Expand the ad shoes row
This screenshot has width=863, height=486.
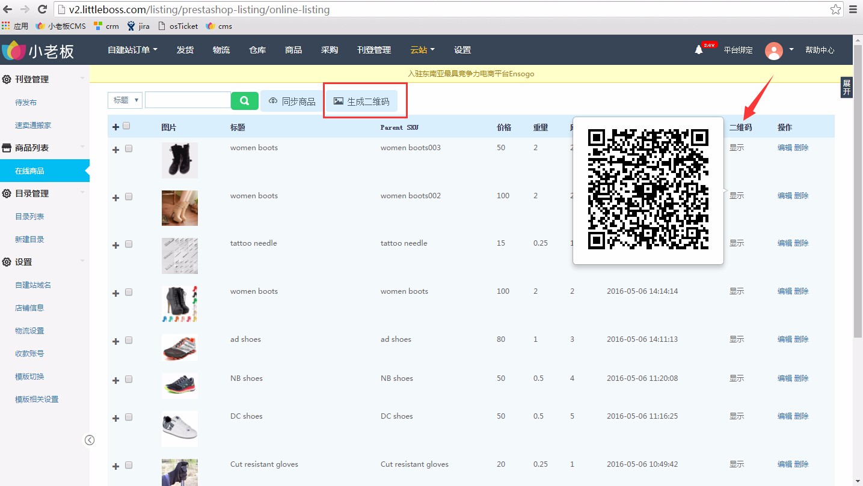(116, 341)
